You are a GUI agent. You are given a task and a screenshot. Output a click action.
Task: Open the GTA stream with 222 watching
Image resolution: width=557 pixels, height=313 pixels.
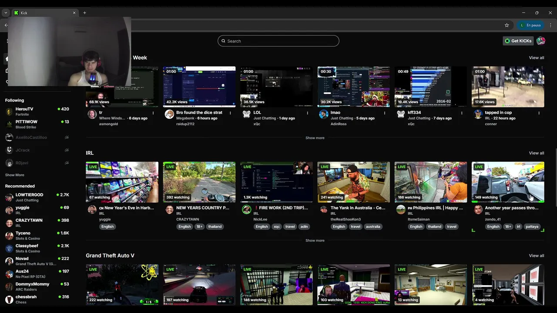click(122, 285)
